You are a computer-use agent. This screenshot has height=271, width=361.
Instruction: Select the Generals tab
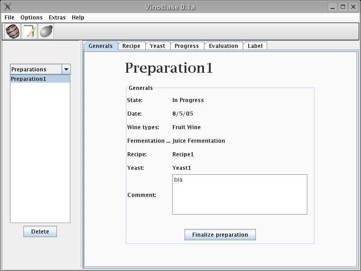101,46
